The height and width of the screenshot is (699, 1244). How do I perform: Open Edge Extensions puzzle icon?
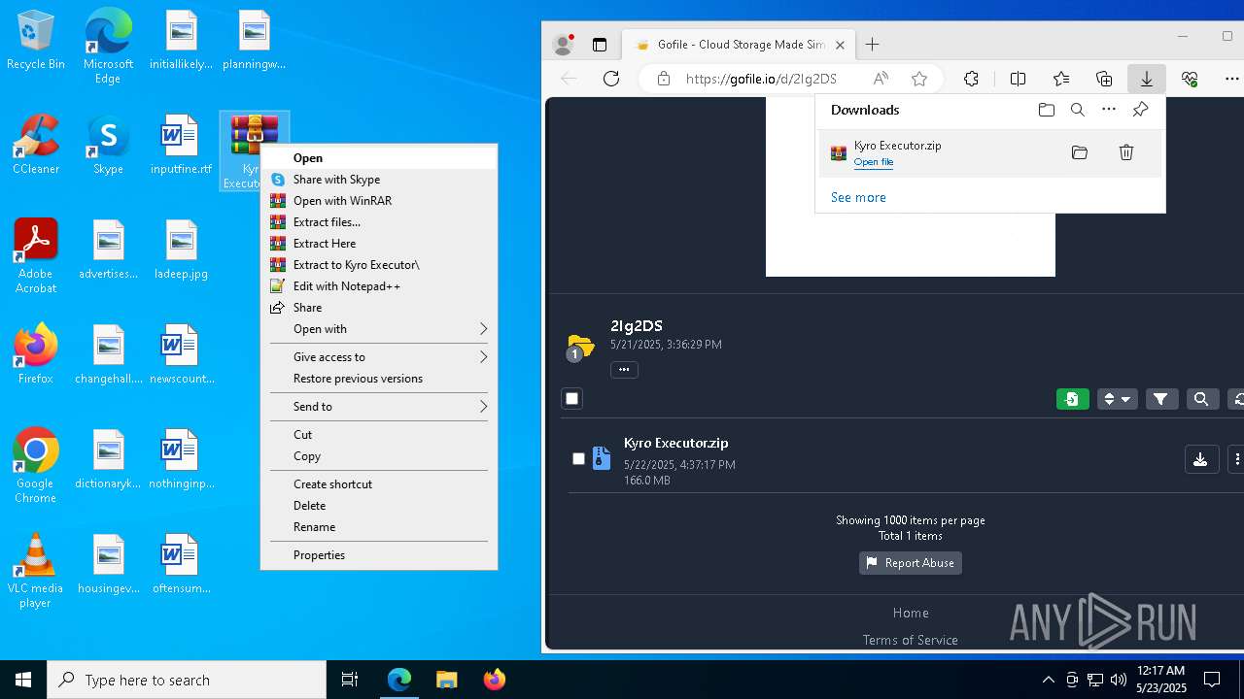[971, 79]
